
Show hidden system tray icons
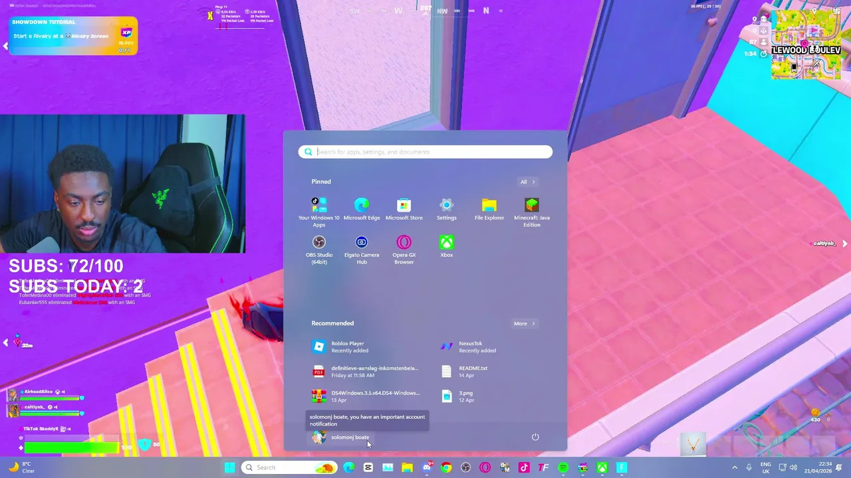coord(735,467)
